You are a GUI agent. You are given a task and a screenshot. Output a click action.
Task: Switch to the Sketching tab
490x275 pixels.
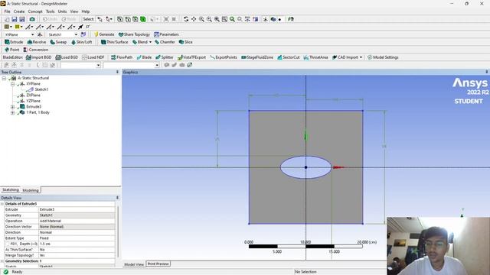click(x=11, y=190)
